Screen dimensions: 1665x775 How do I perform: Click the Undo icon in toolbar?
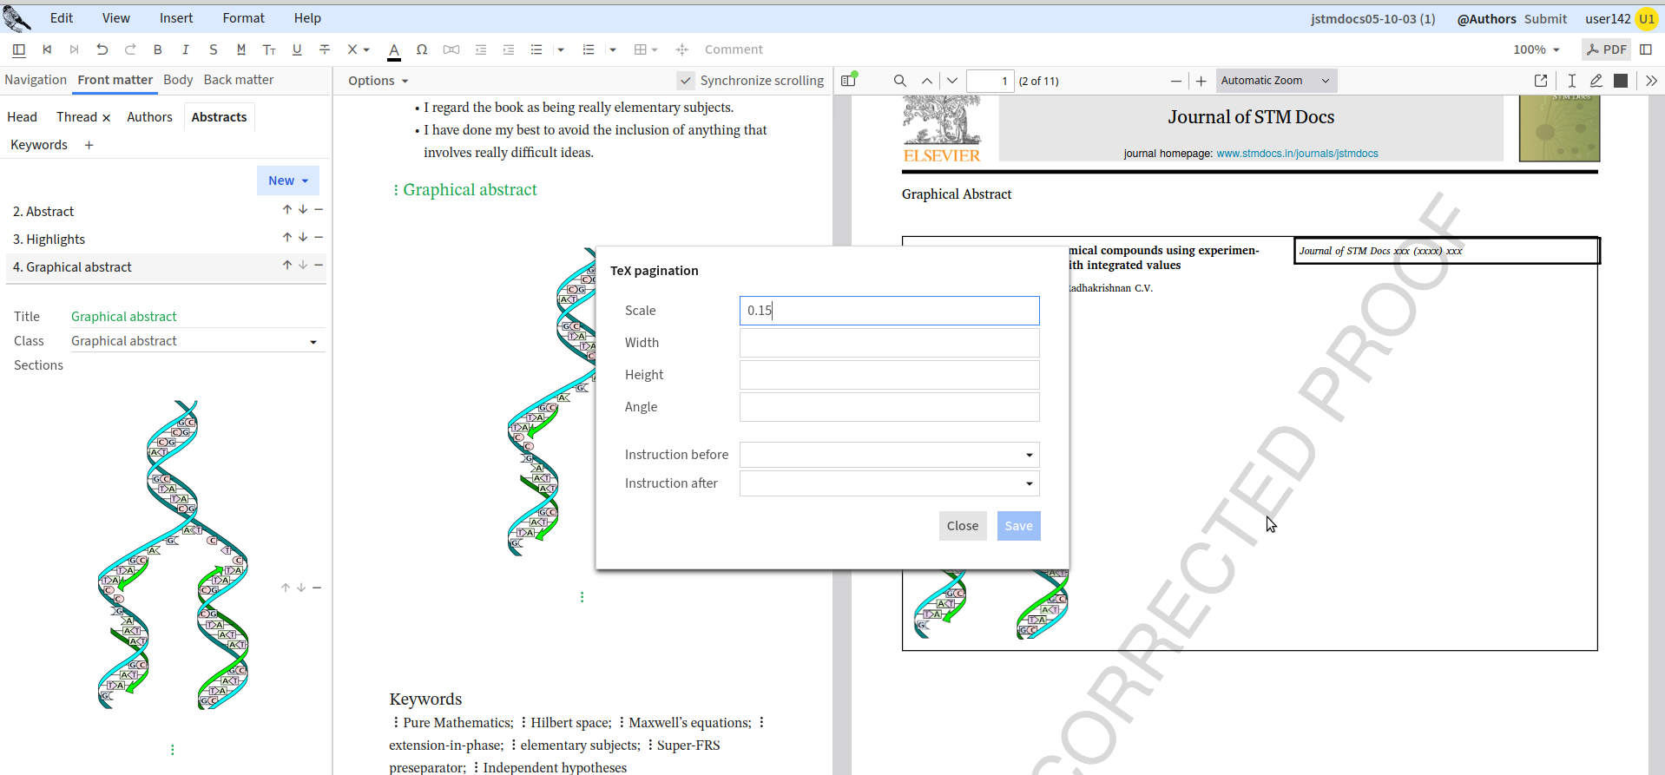point(102,49)
